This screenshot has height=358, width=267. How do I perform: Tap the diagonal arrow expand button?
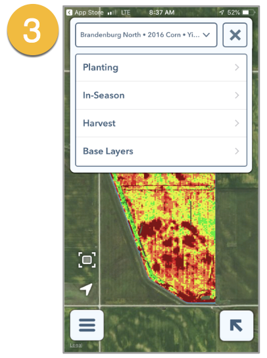tap(236, 325)
